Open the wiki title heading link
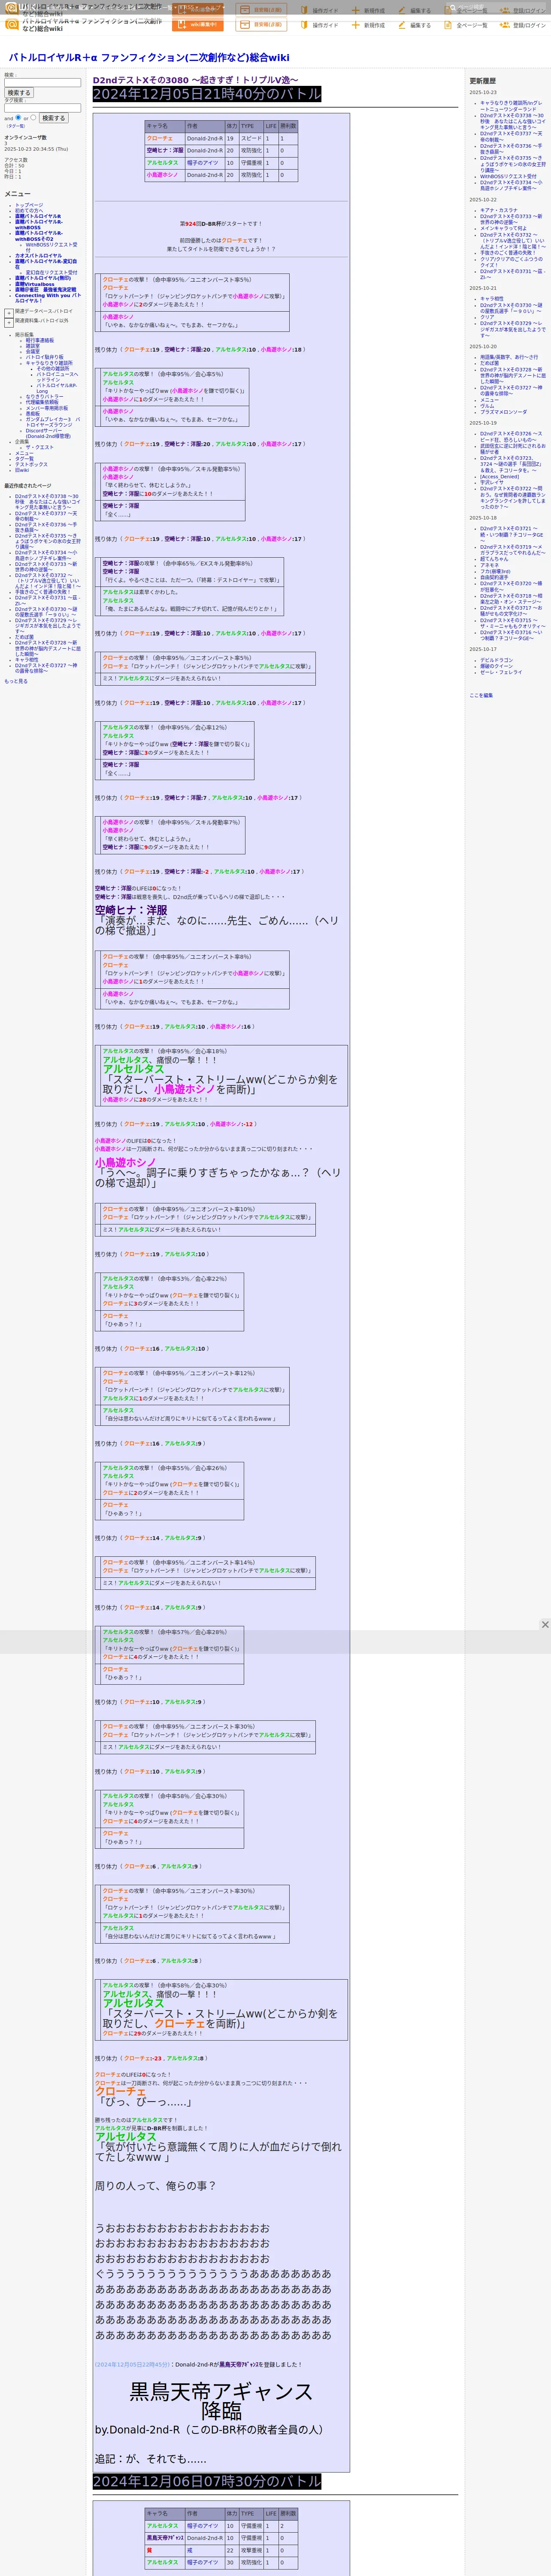Viewport: 551px width, 2576px height. 149,58
